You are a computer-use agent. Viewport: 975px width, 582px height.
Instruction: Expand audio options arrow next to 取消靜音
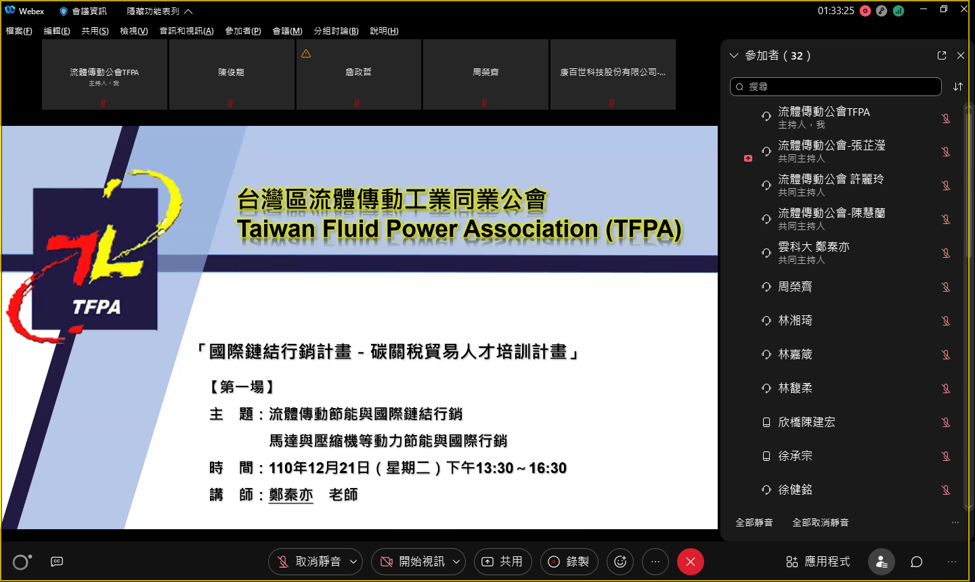click(x=353, y=562)
